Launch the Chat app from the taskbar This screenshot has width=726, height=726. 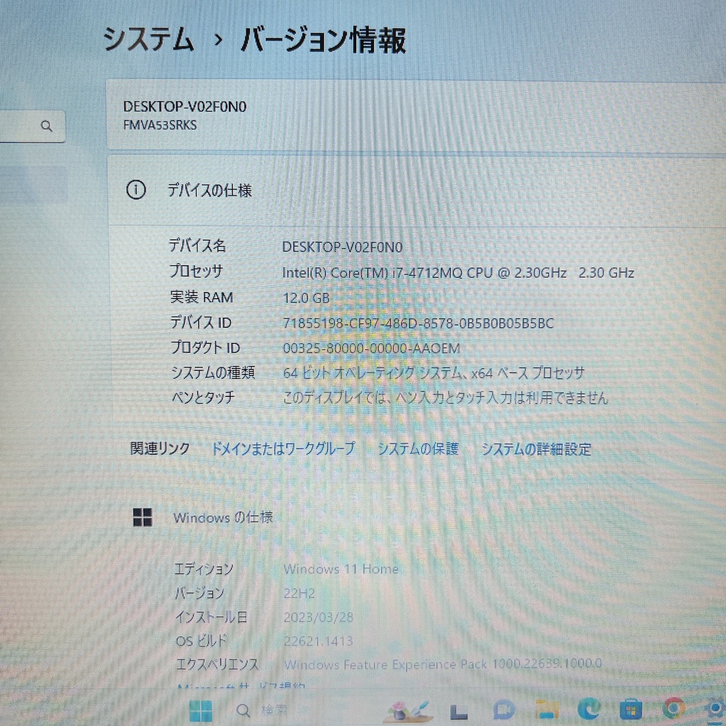pyautogui.click(x=503, y=710)
